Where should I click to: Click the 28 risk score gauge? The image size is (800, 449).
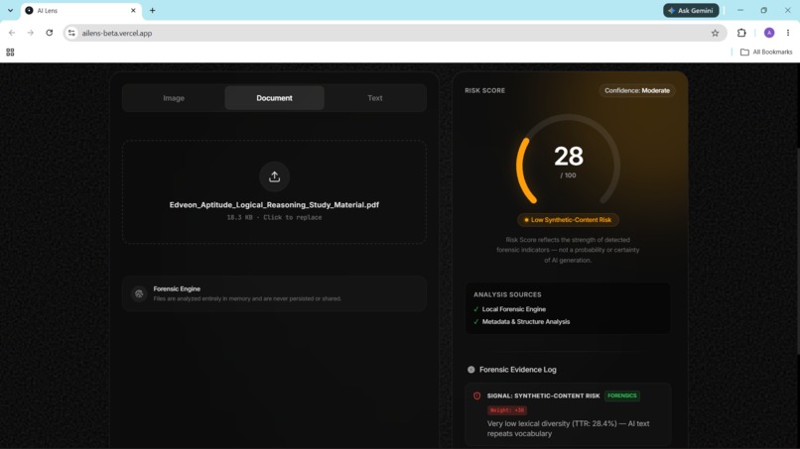pyautogui.click(x=568, y=161)
